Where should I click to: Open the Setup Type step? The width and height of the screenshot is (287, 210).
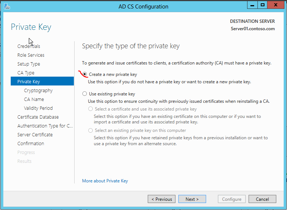[28, 64]
